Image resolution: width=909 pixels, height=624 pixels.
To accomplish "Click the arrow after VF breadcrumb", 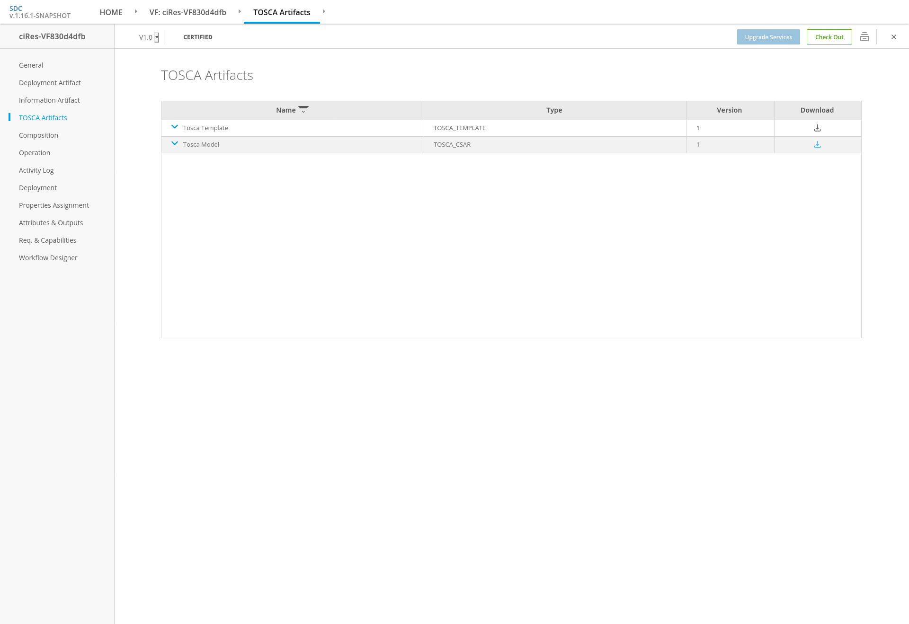I will pos(240,11).
